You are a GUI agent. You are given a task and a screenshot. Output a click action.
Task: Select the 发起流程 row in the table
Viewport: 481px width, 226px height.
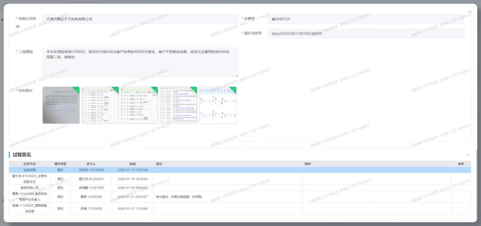(30, 170)
